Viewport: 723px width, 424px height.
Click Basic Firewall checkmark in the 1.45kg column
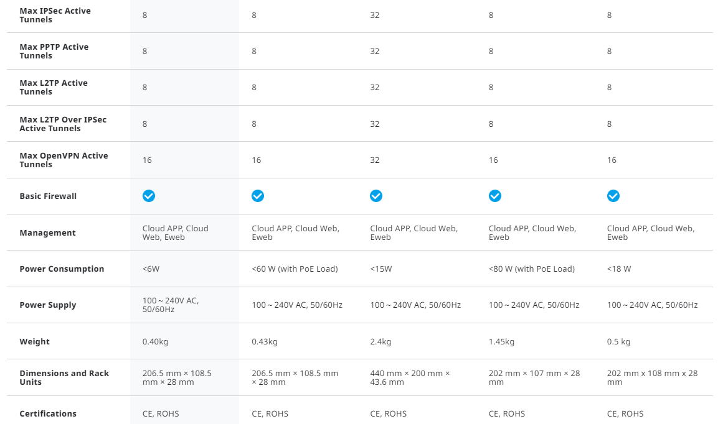(x=495, y=196)
